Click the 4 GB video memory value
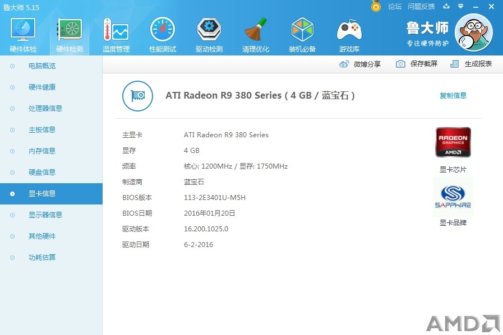The height and width of the screenshot is (335, 503). 192,150
